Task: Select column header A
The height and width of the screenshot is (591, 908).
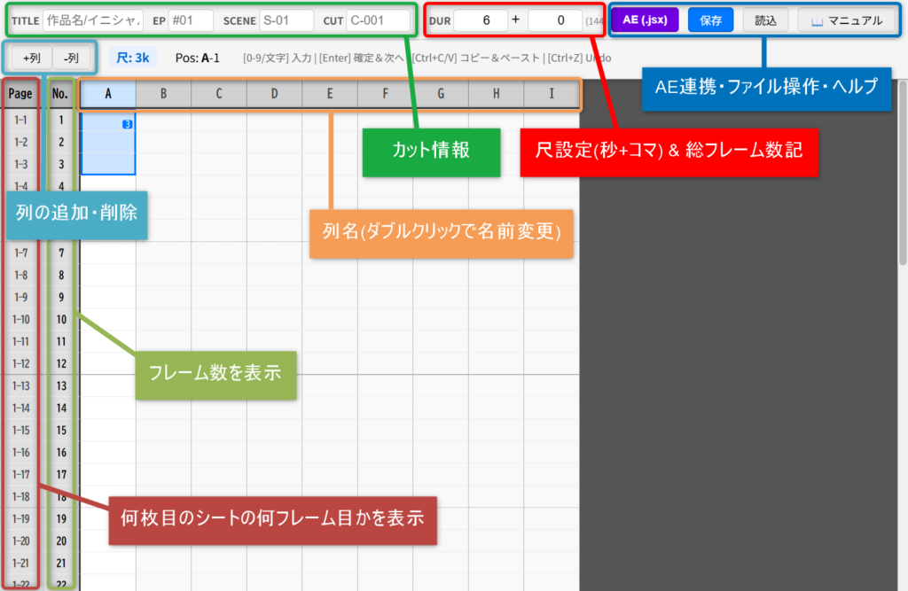Action: pyautogui.click(x=107, y=93)
